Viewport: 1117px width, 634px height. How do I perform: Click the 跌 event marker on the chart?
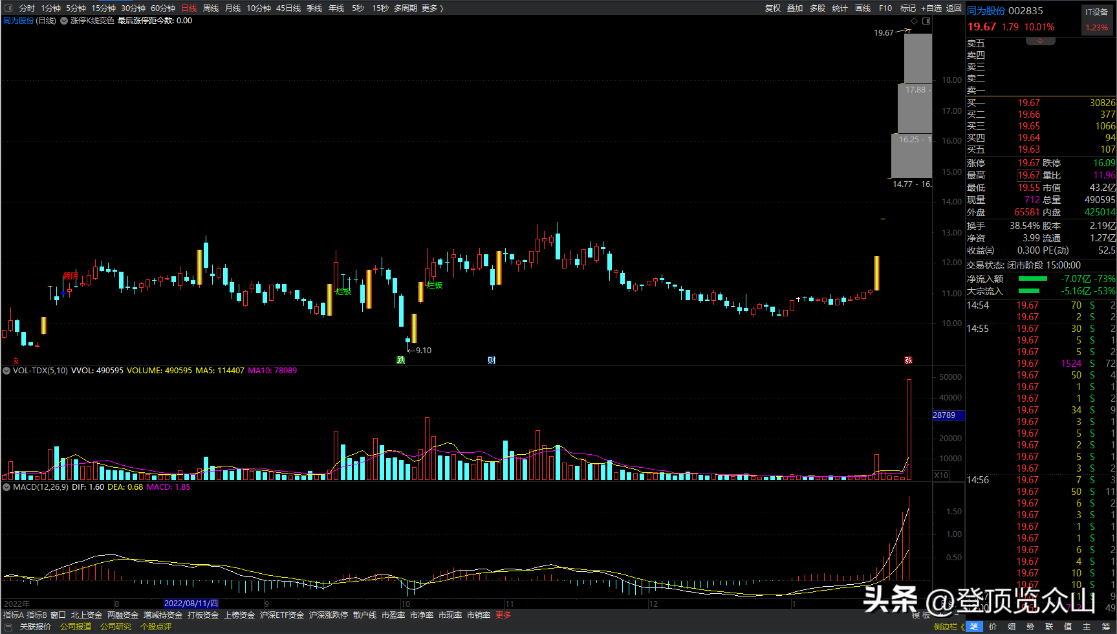tap(401, 360)
